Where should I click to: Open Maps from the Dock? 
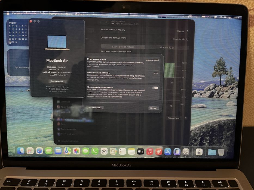click(x=67, y=151)
